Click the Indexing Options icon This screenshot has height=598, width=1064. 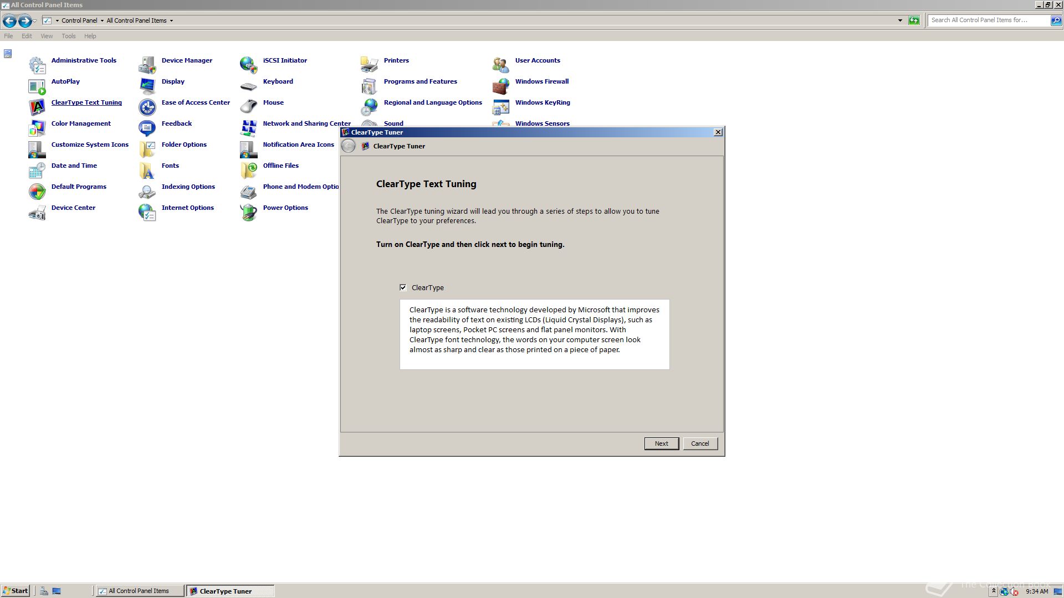click(x=147, y=192)
